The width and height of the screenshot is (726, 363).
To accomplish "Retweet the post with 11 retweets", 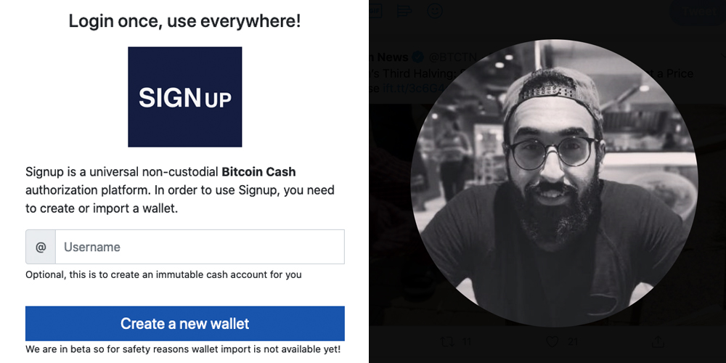I will pos(448,342).
